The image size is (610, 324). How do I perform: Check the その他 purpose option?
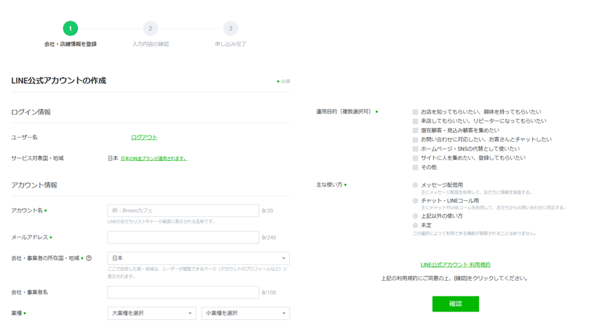415,167
